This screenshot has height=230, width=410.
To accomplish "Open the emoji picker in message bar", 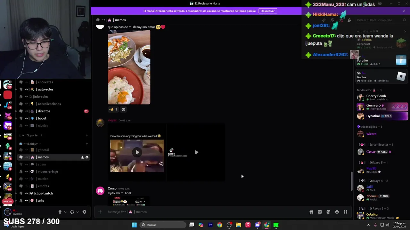I will [x=337, y=212].
